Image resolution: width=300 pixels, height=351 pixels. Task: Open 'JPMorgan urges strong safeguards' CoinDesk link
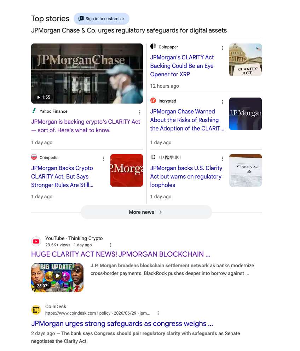(122, 324)
